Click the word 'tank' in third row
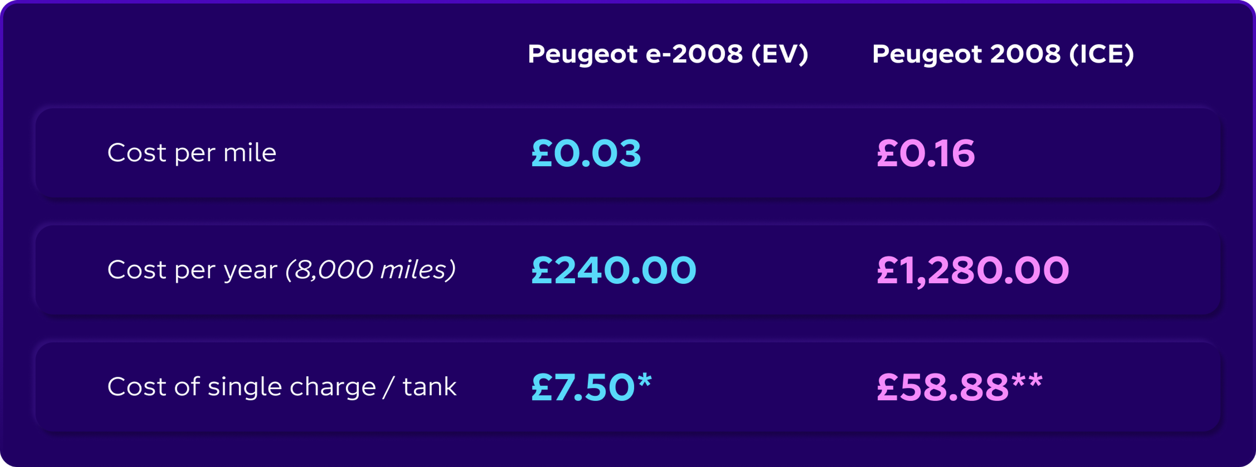The width and height of the screenshot is (1256, 467). click(x=429, y=387)
